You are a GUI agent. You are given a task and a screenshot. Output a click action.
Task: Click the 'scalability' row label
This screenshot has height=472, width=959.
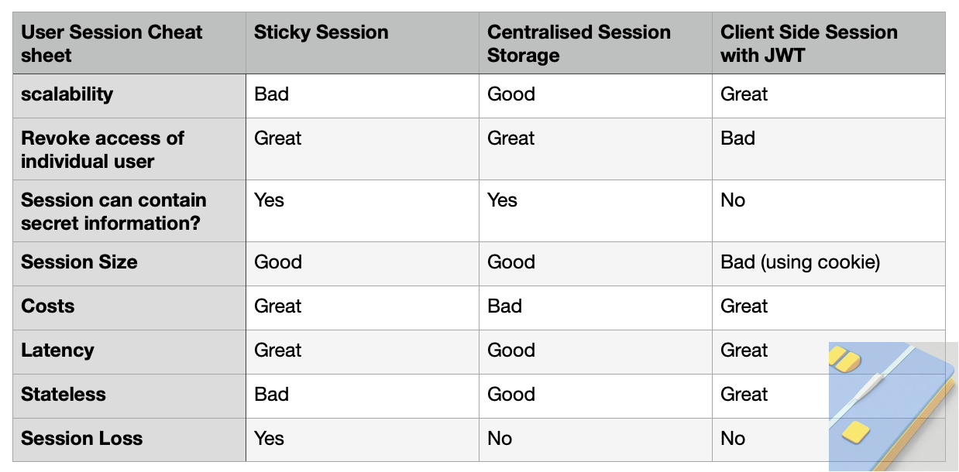129,96
